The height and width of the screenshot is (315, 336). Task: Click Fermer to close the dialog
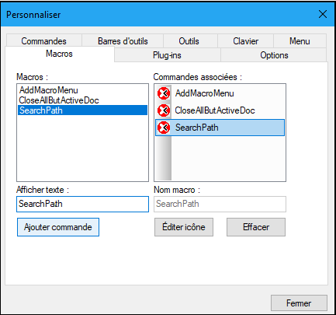click(299, 303)
